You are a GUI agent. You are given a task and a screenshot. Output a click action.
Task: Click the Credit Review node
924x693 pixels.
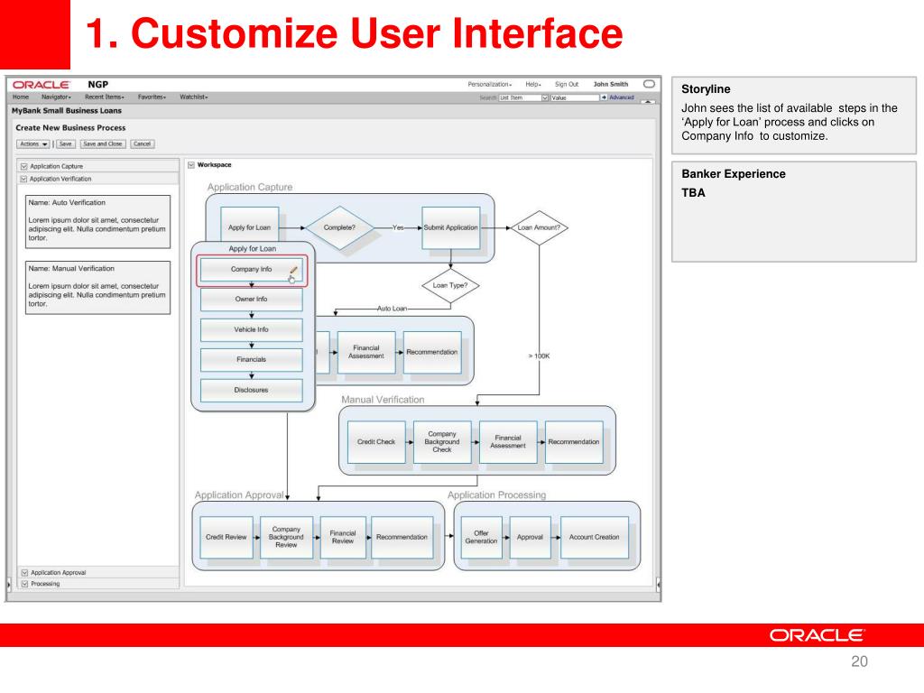(x=226, y=538)
